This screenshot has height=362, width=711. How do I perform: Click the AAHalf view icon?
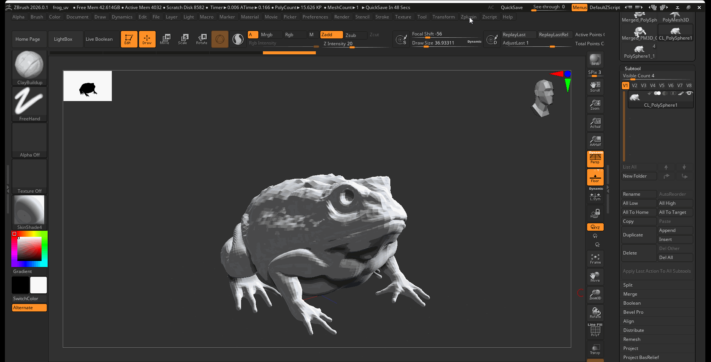click(595, 141)
